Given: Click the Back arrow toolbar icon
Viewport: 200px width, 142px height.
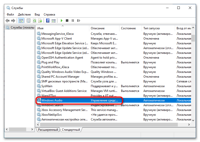Looking at the screenshot, I should pos(7,21).
